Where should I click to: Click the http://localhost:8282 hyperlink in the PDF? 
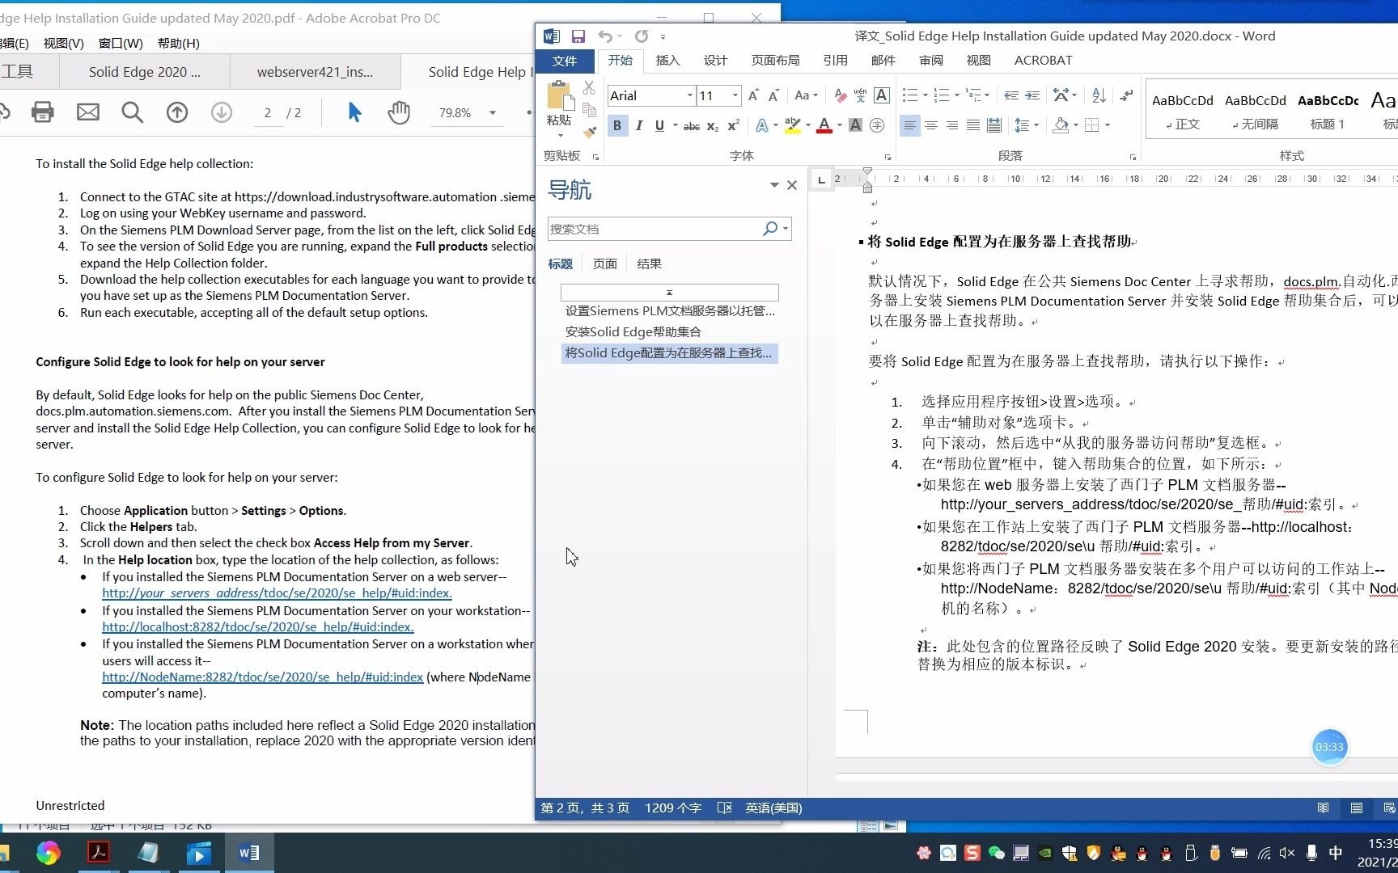point(257,626)
